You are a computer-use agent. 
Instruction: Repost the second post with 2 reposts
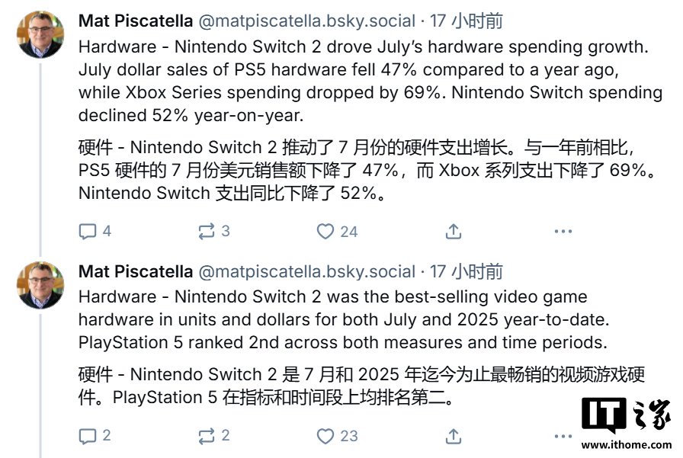(x=206, y=436)
